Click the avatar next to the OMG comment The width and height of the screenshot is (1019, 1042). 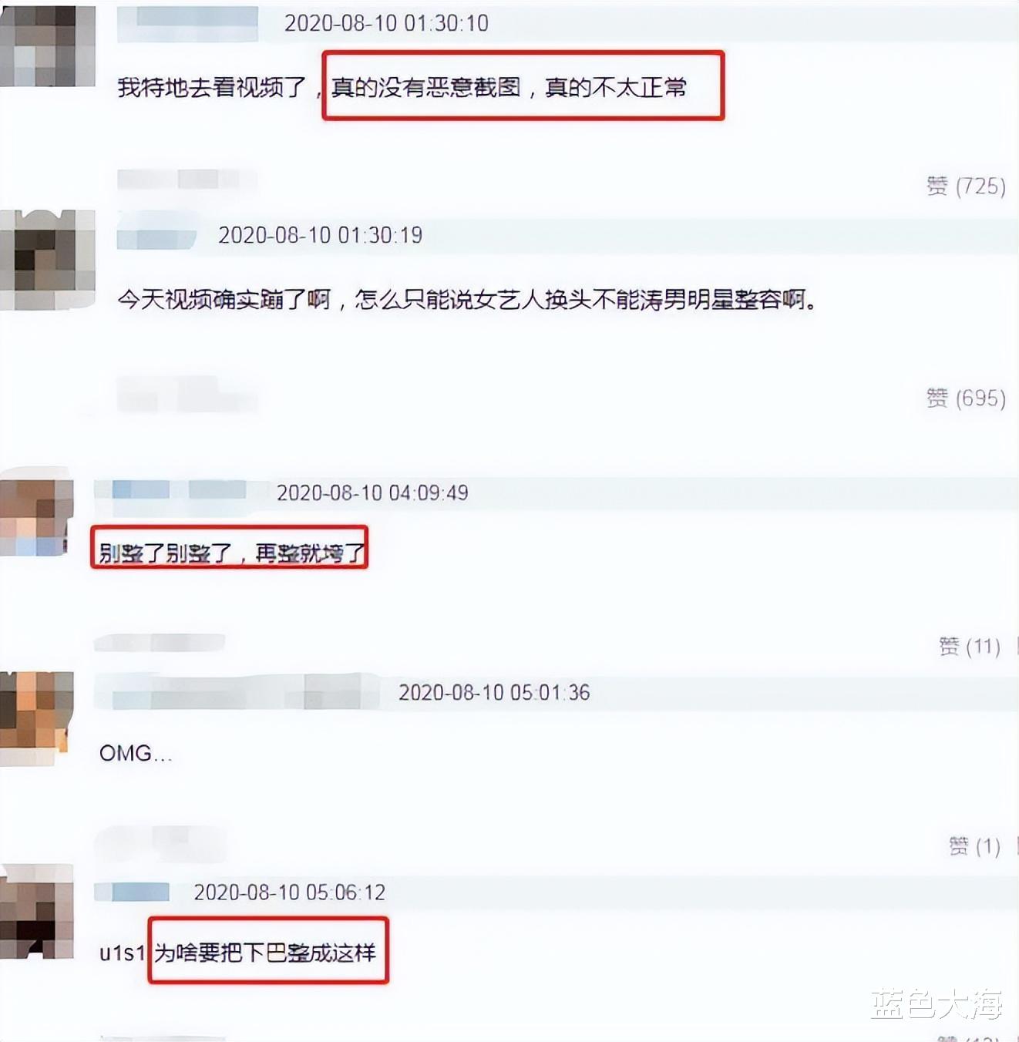pos(36,718)
